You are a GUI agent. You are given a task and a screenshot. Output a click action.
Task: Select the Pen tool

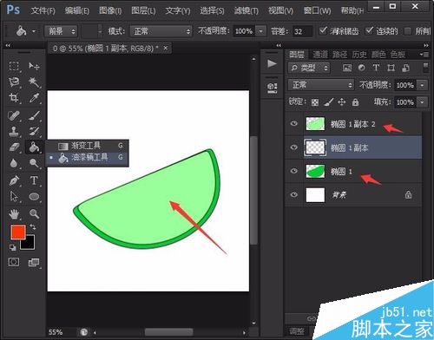coord(14,180)
